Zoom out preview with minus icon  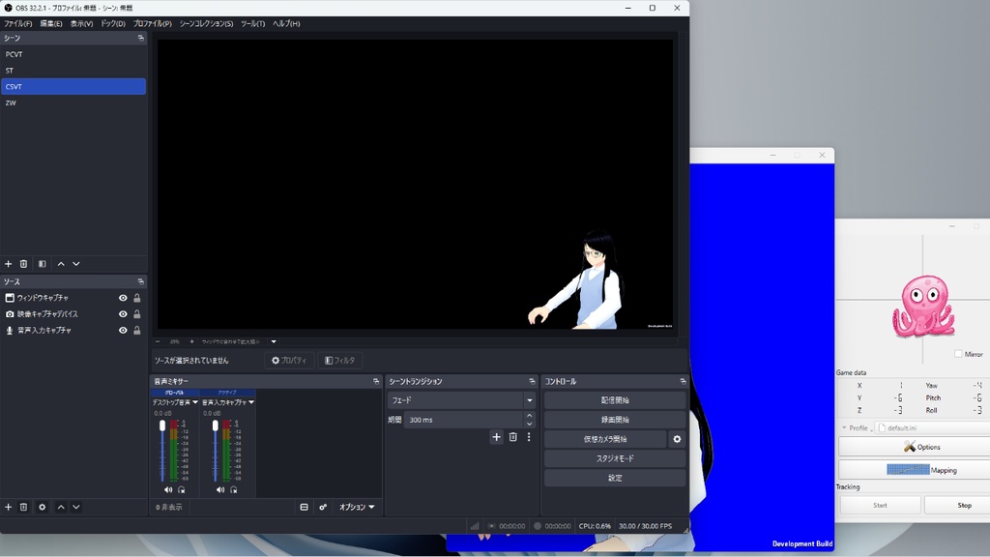(158, 341)
